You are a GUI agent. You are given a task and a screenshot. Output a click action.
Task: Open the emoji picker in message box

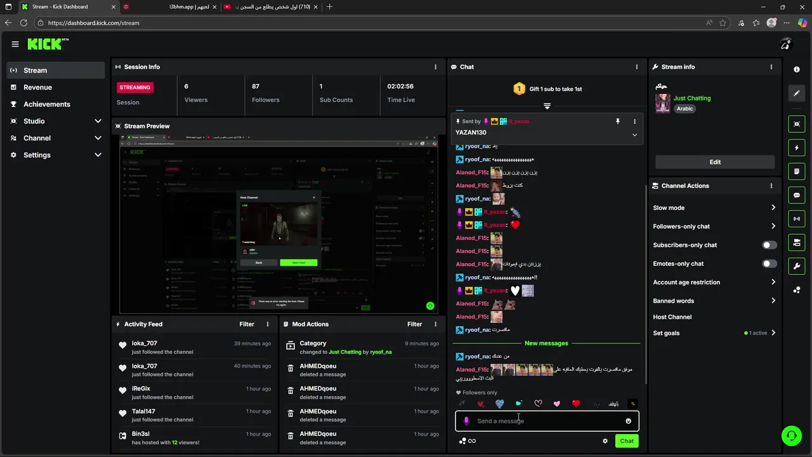[x=629, y=421]
